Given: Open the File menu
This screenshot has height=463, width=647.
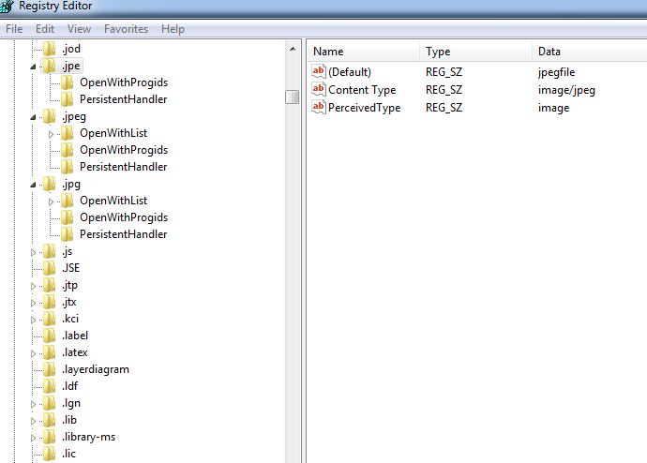Looking at the screenshot, I should pos(14,29).
